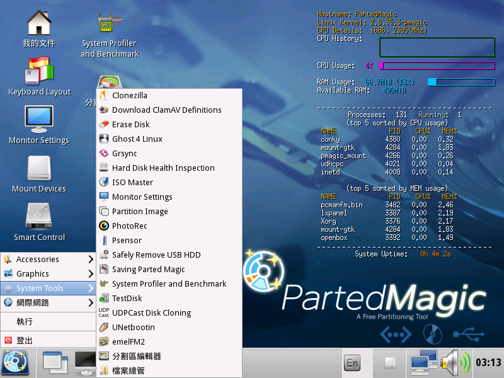Viewport: 504px width, 378px height.
Task: Click the UDPCast icon in the submenu
Action: [103, 312]
